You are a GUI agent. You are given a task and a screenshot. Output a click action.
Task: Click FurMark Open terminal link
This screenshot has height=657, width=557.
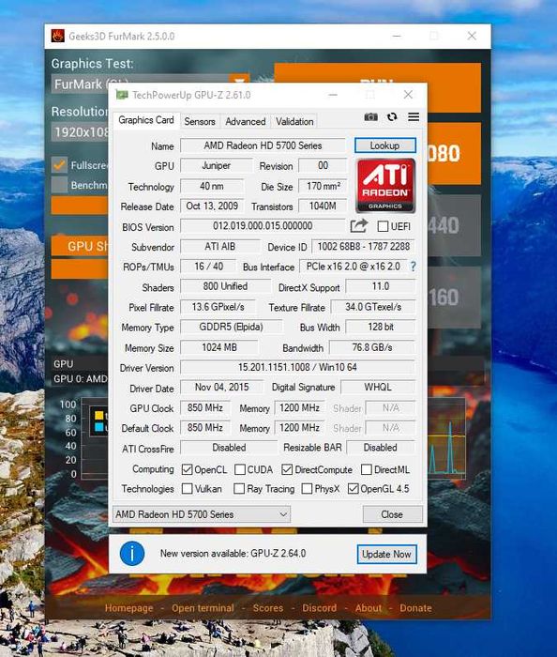pos(203,608)
